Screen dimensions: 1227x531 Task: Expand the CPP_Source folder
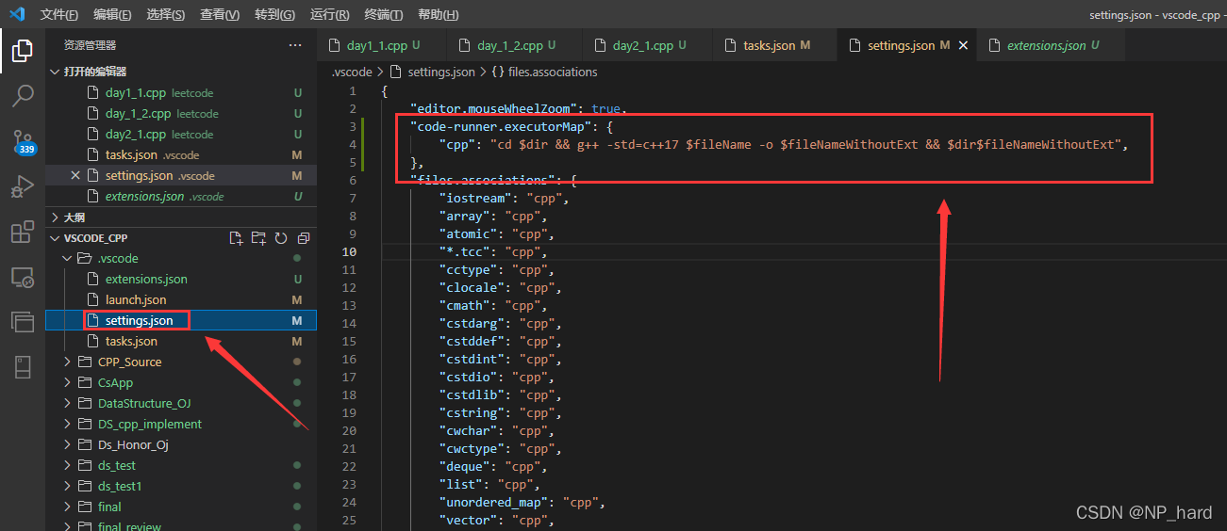click(179, 362)
